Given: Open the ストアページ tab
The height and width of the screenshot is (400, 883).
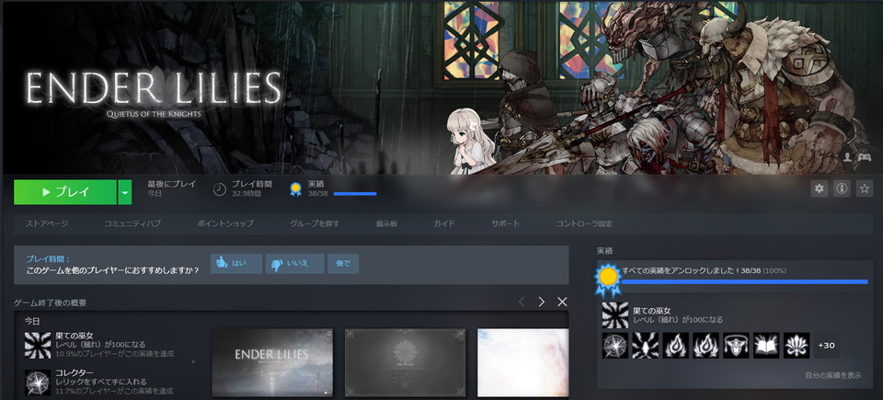Looking at the screenshot, I should (x=47, y=223).
